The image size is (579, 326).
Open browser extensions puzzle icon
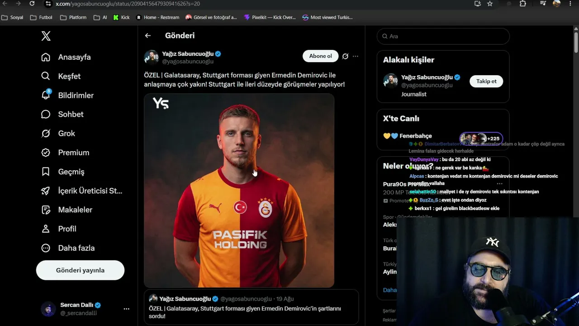pyautogui.click(x=523, y=4)
